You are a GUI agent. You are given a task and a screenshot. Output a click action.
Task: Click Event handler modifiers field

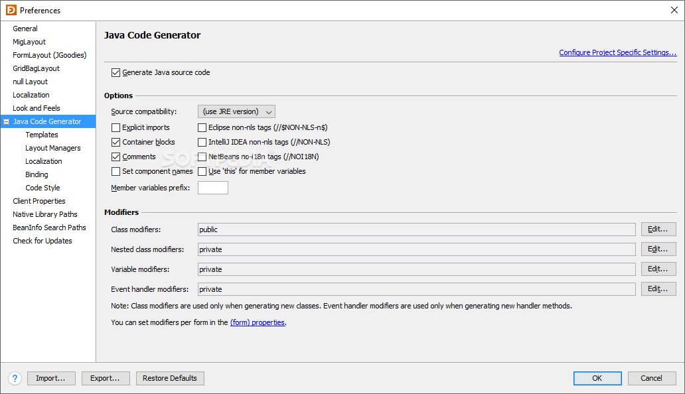(416, 289)
